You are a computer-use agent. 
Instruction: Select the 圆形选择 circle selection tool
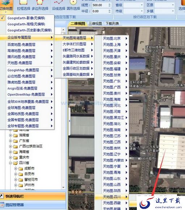[73, 5]
